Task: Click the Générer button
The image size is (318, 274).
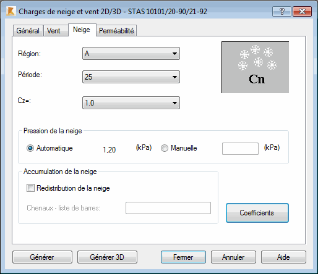Action: tap(42, 257)
